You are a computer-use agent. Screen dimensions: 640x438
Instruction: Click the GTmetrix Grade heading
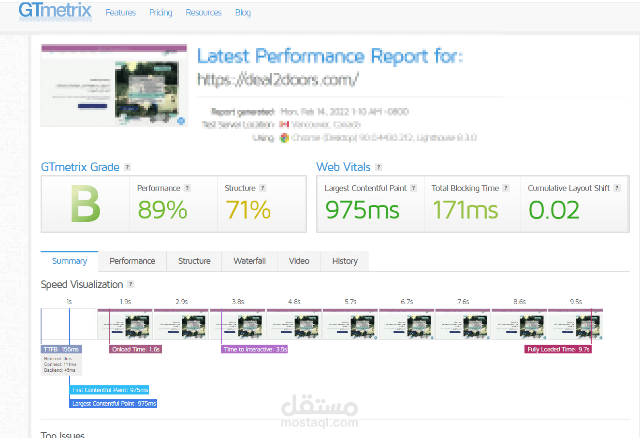[80, 167]
